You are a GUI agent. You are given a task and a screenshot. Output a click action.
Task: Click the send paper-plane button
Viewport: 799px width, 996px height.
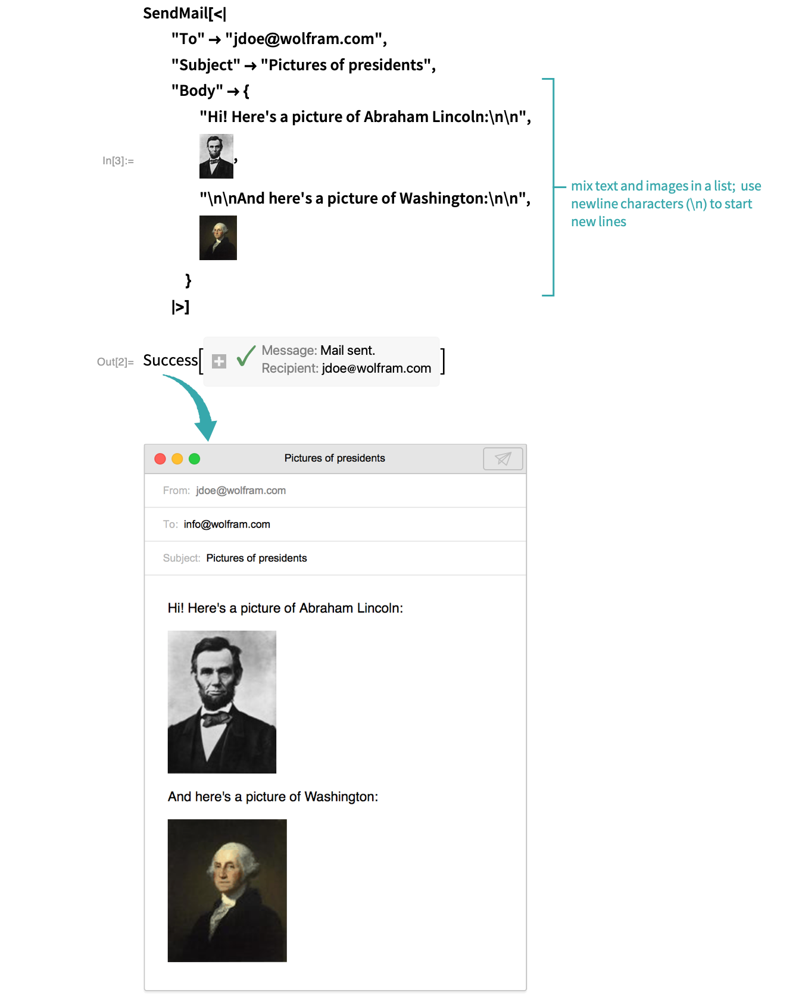(503, 458)
